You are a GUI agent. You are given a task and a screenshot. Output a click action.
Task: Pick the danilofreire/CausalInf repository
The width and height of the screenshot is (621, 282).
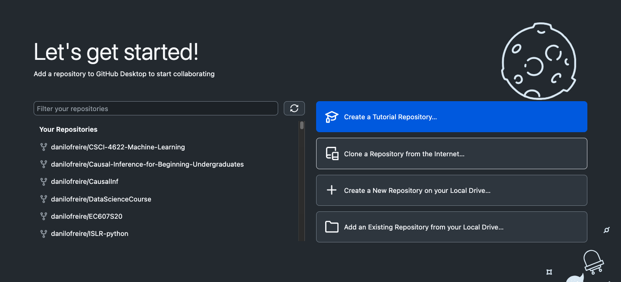[x=85, y=182]
